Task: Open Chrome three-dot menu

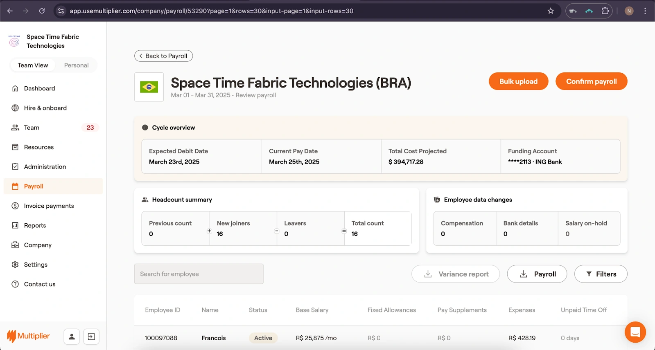Action: 645,11
